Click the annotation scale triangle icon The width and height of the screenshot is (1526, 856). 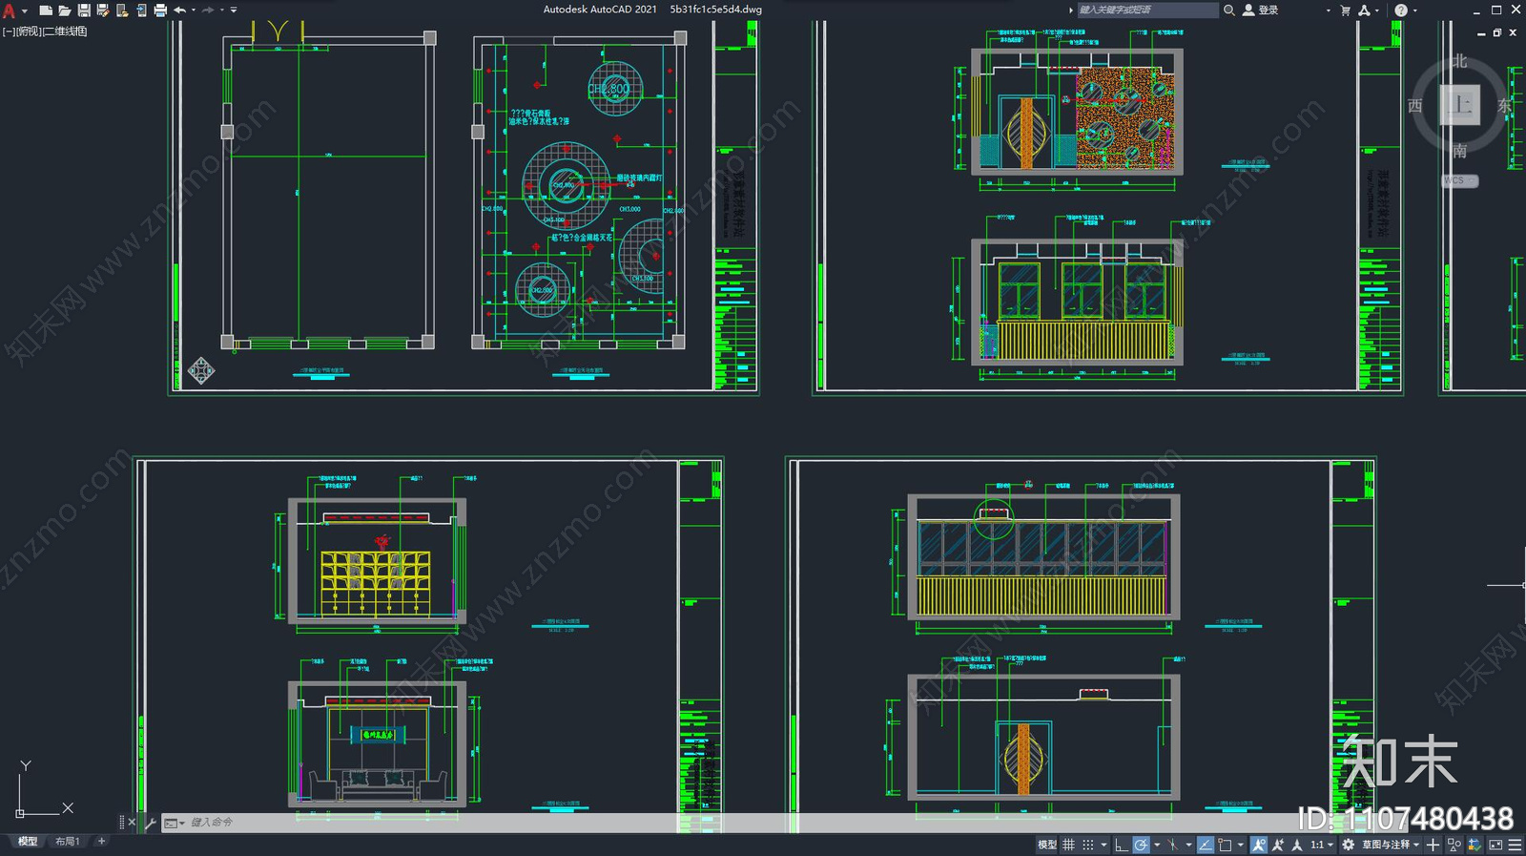point(1297,845)
